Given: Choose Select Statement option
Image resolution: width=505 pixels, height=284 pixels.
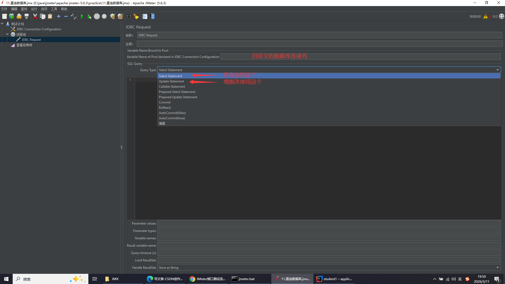Looking at the screenshot, I should click(x=329, y=76).
